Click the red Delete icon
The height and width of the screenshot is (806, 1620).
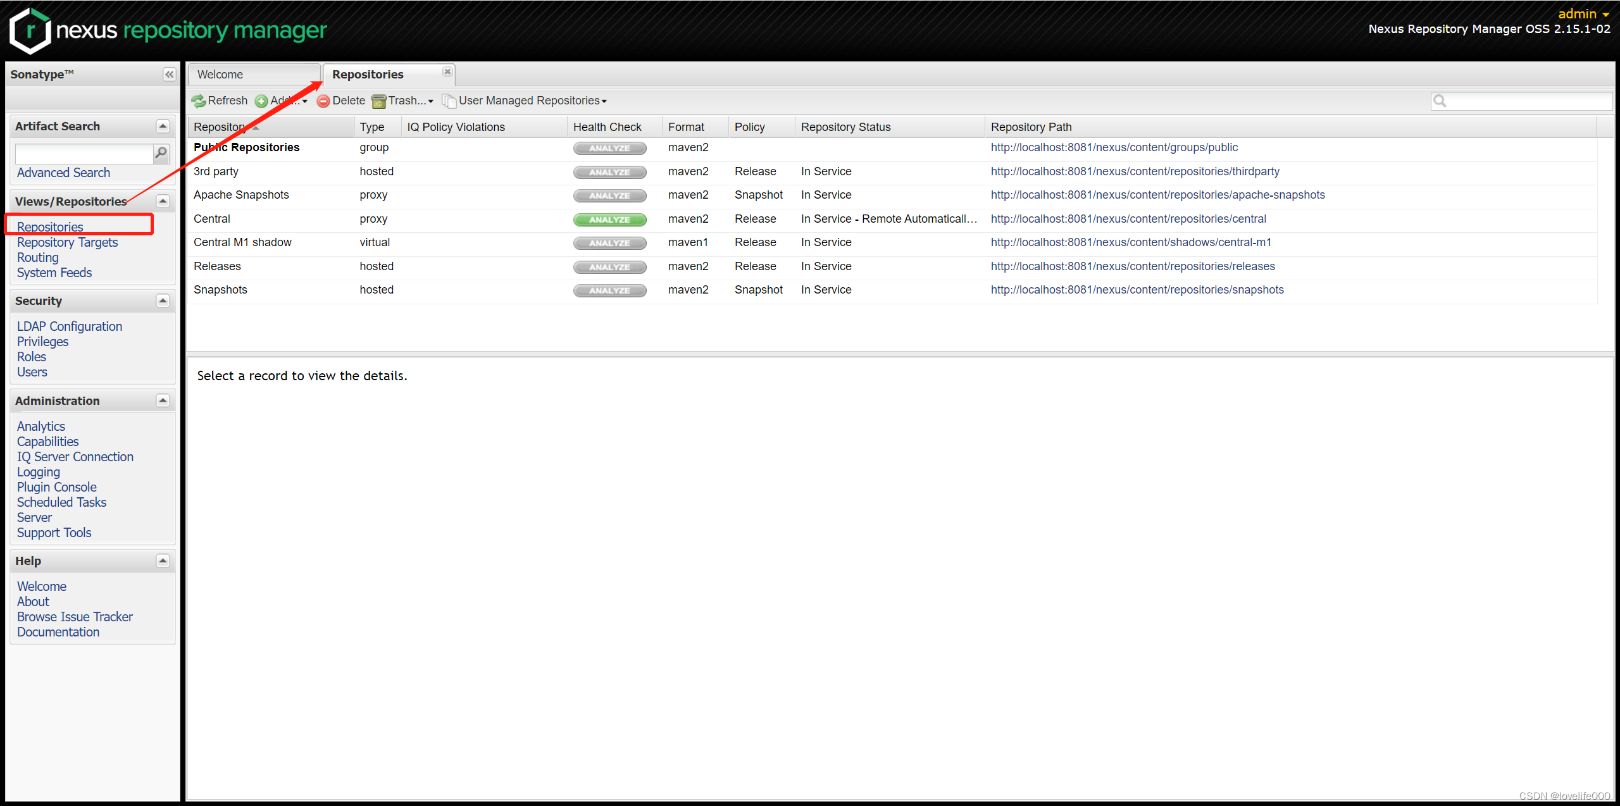(323, 101)
